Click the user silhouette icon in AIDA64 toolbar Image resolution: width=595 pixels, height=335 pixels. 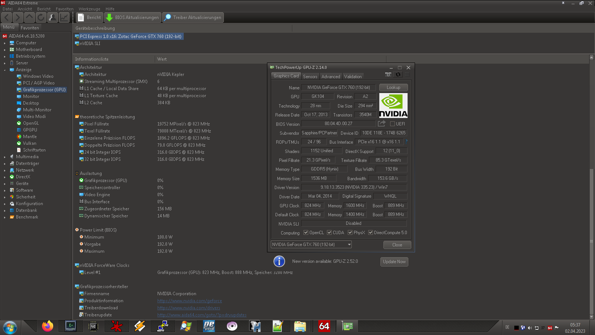pyautogui.click(x=52, y=17)
